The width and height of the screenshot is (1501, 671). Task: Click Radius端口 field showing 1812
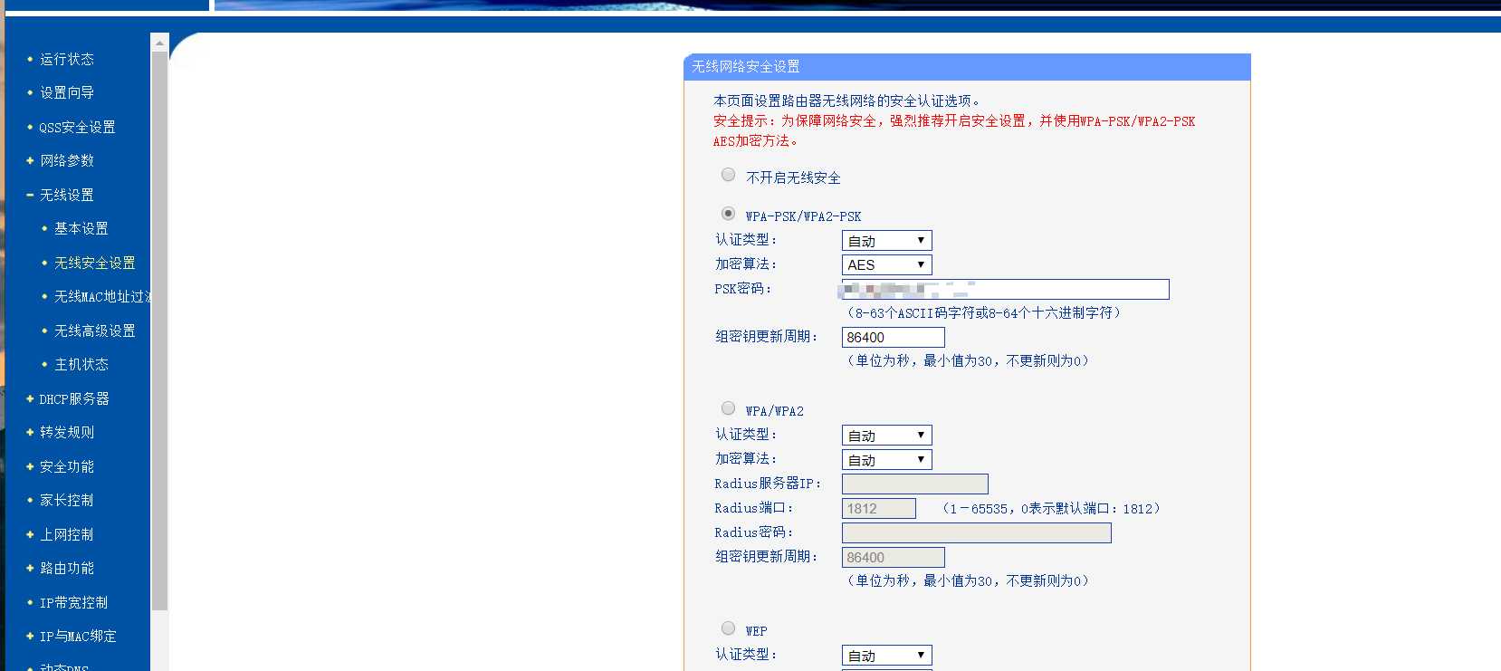(x=879, y=508)
